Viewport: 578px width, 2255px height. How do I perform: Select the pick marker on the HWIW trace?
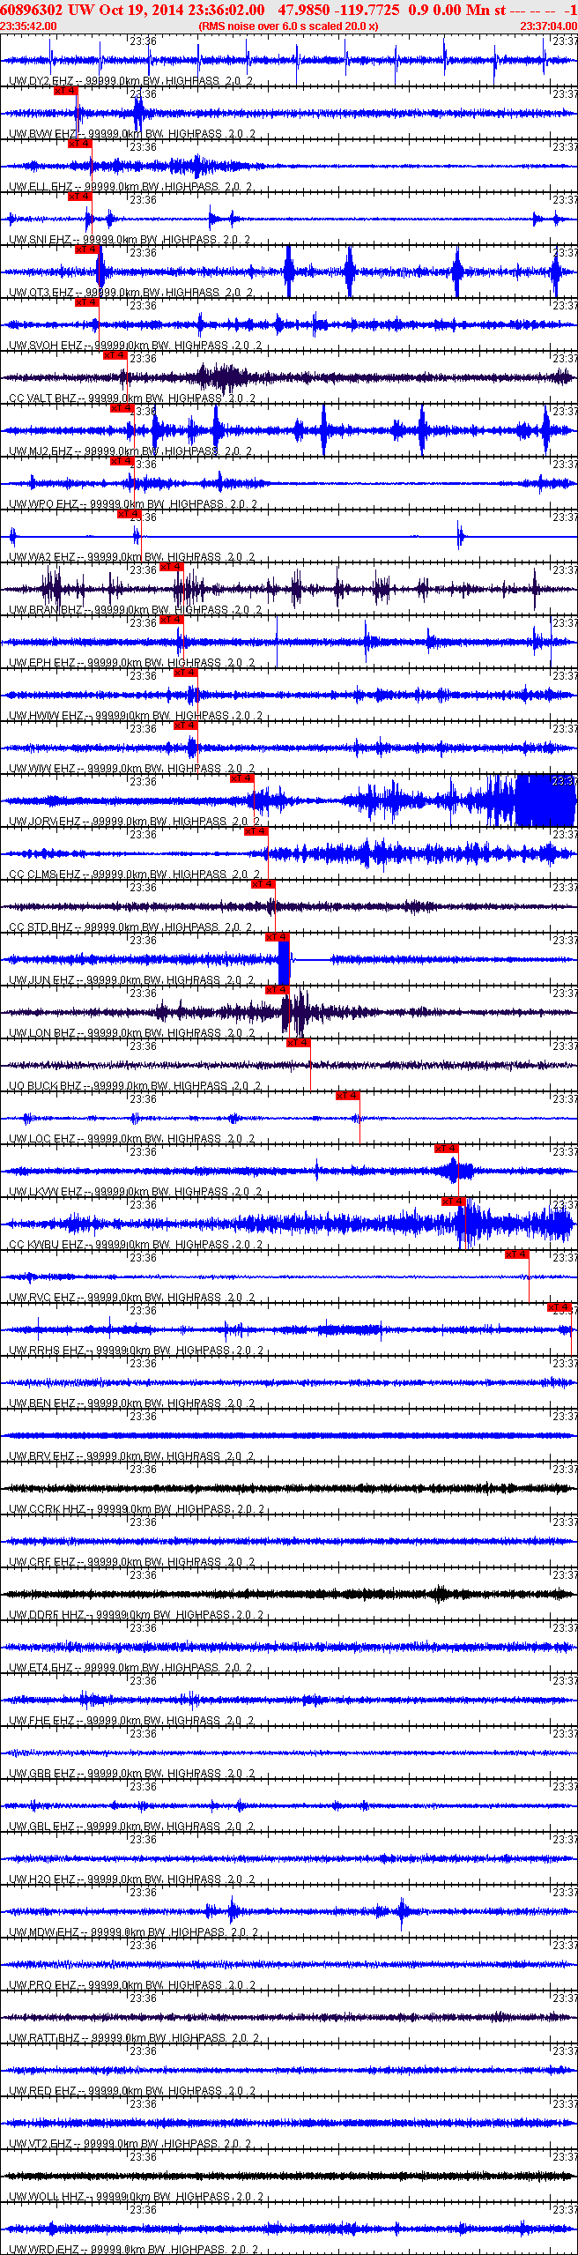pyautogui.click(x=185, y=673)
